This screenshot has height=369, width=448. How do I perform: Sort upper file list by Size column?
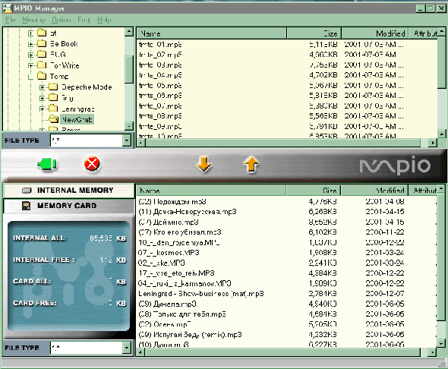[314, 33]
